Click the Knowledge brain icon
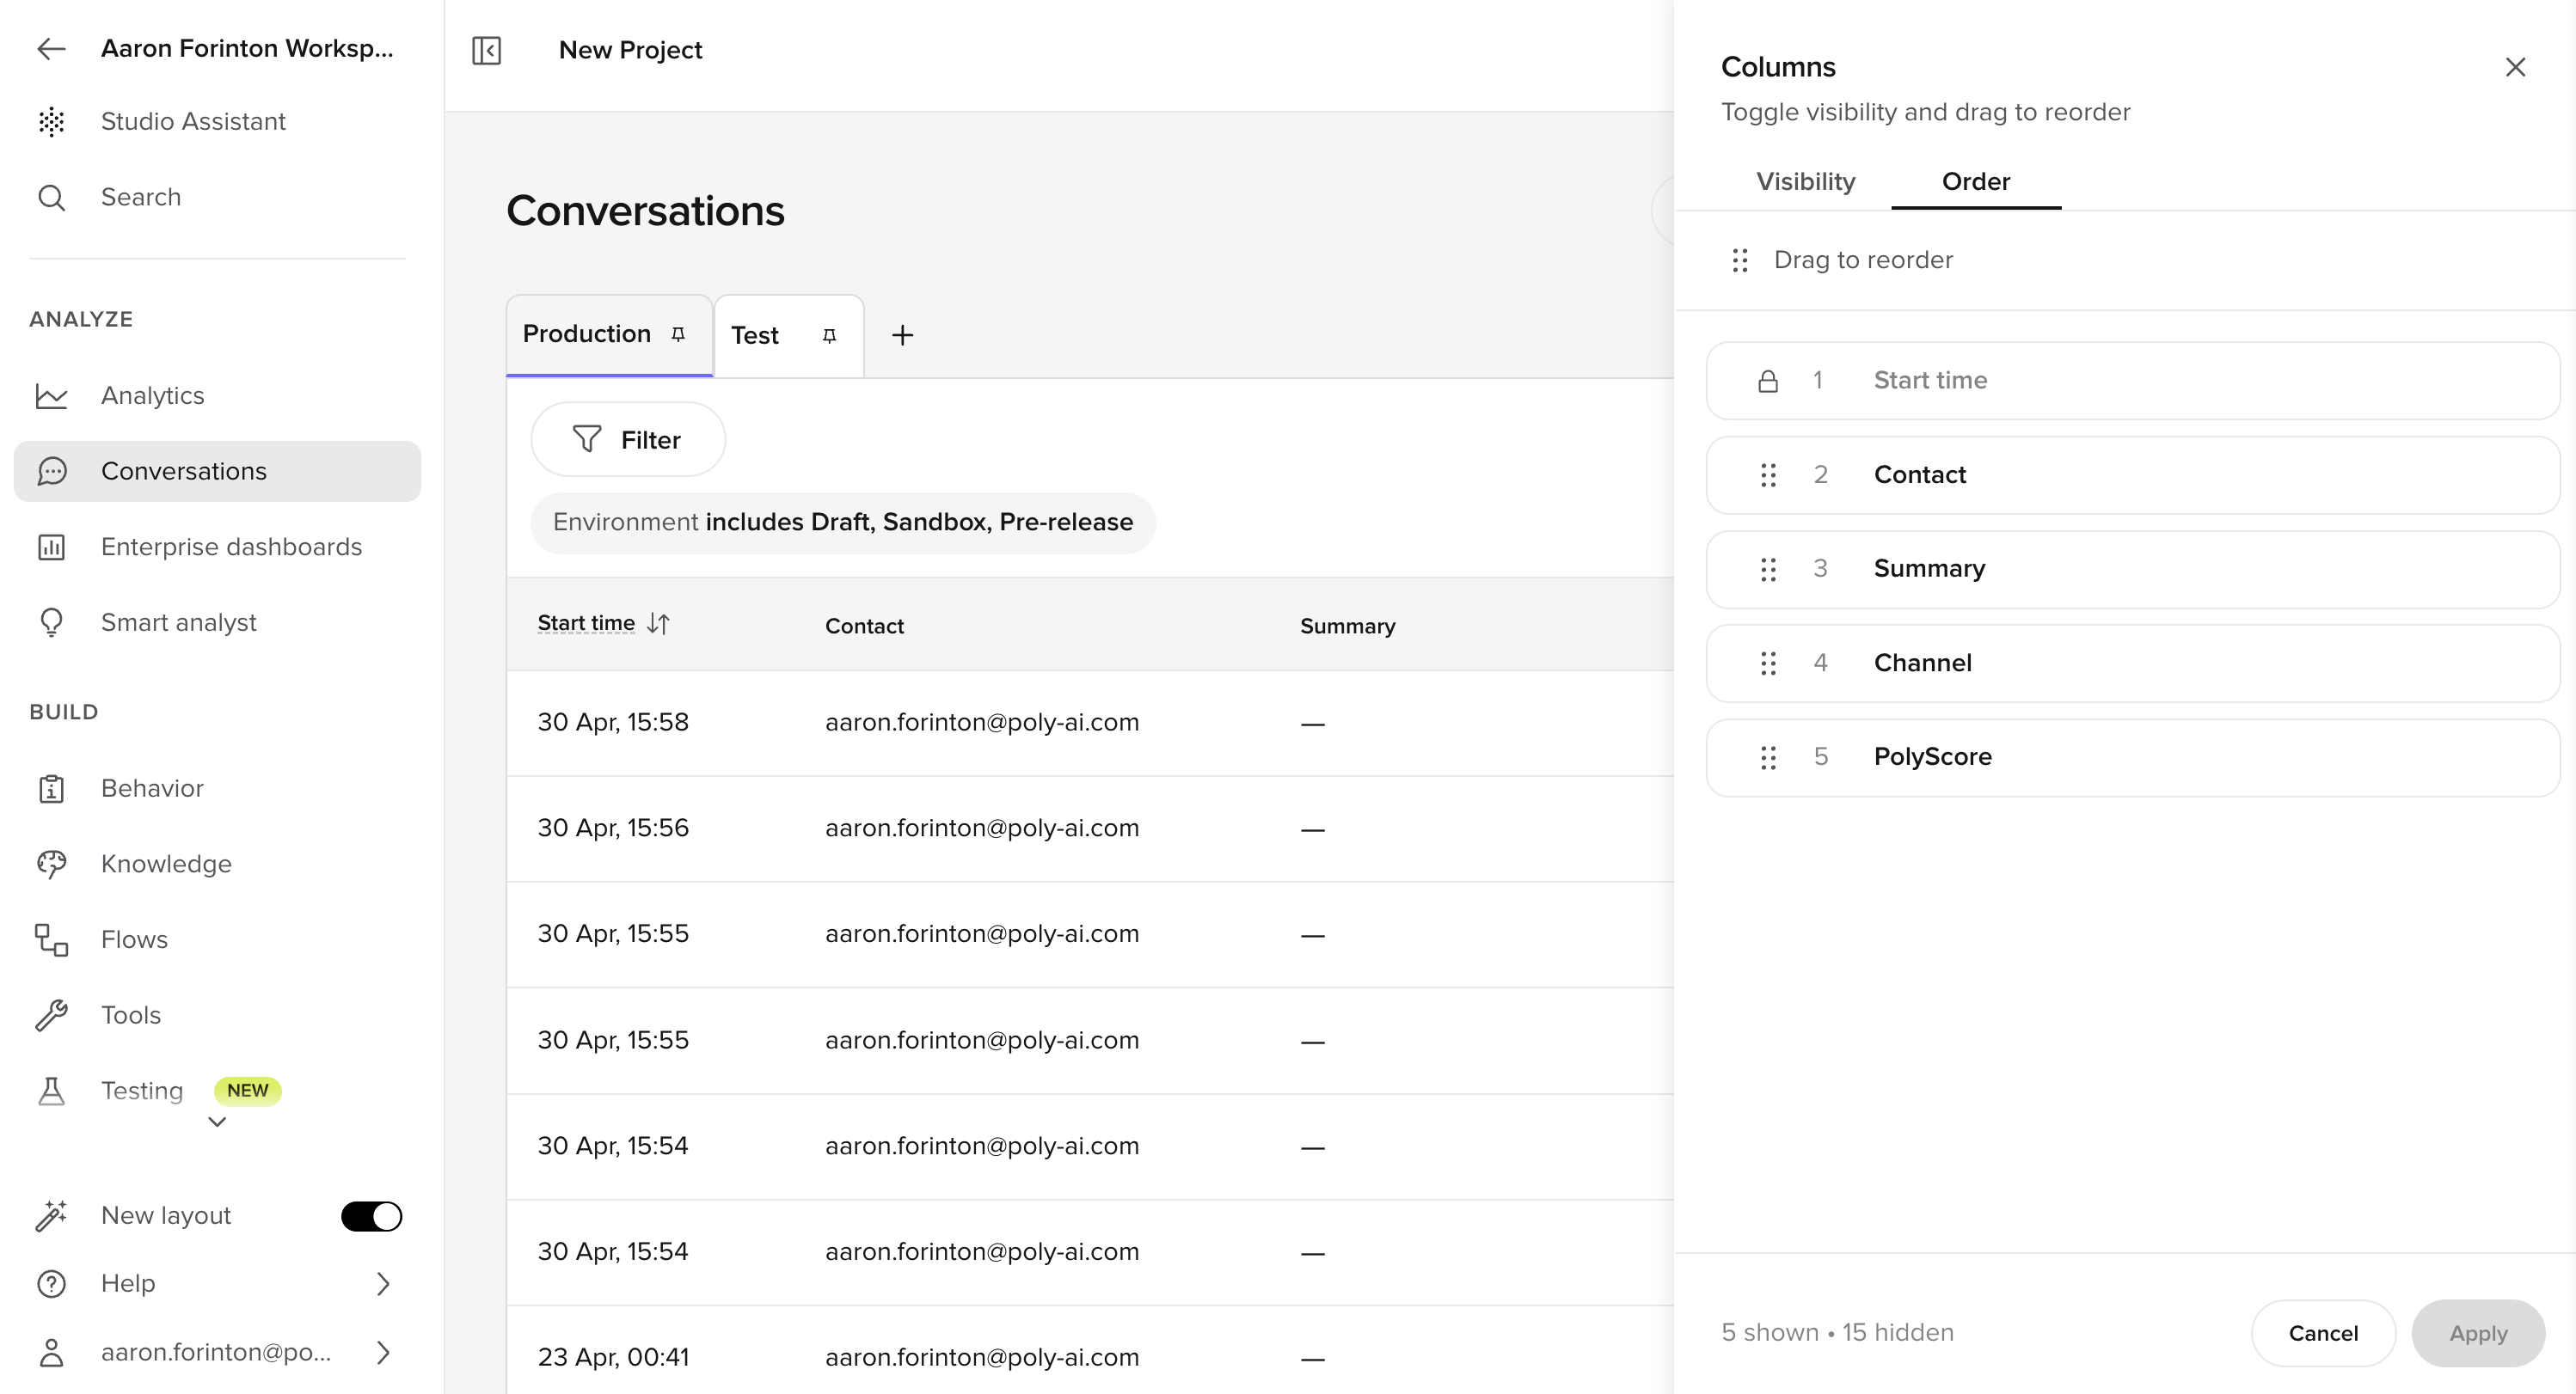Screen dimensions: 2576x1394 point(51,865)
